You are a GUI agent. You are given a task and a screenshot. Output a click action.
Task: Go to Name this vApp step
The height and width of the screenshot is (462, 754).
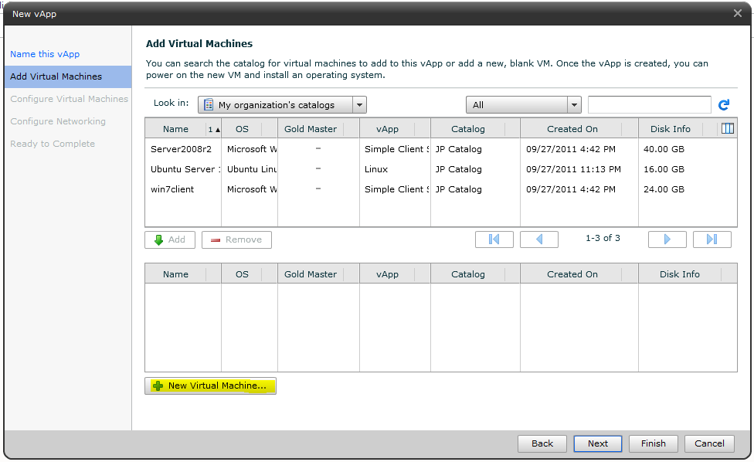click(x=45, y=54)
